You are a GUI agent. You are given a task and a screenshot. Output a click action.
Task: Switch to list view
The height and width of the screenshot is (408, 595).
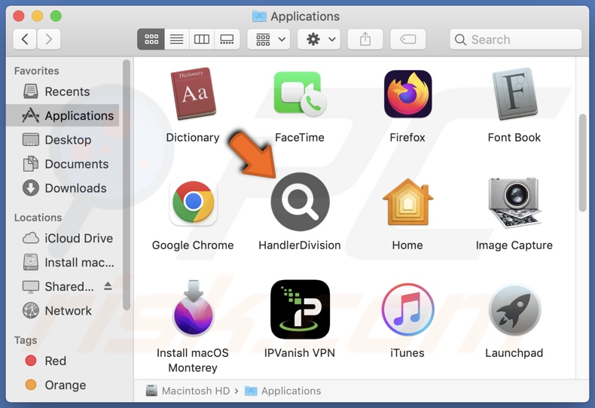[x=176, y=39]
